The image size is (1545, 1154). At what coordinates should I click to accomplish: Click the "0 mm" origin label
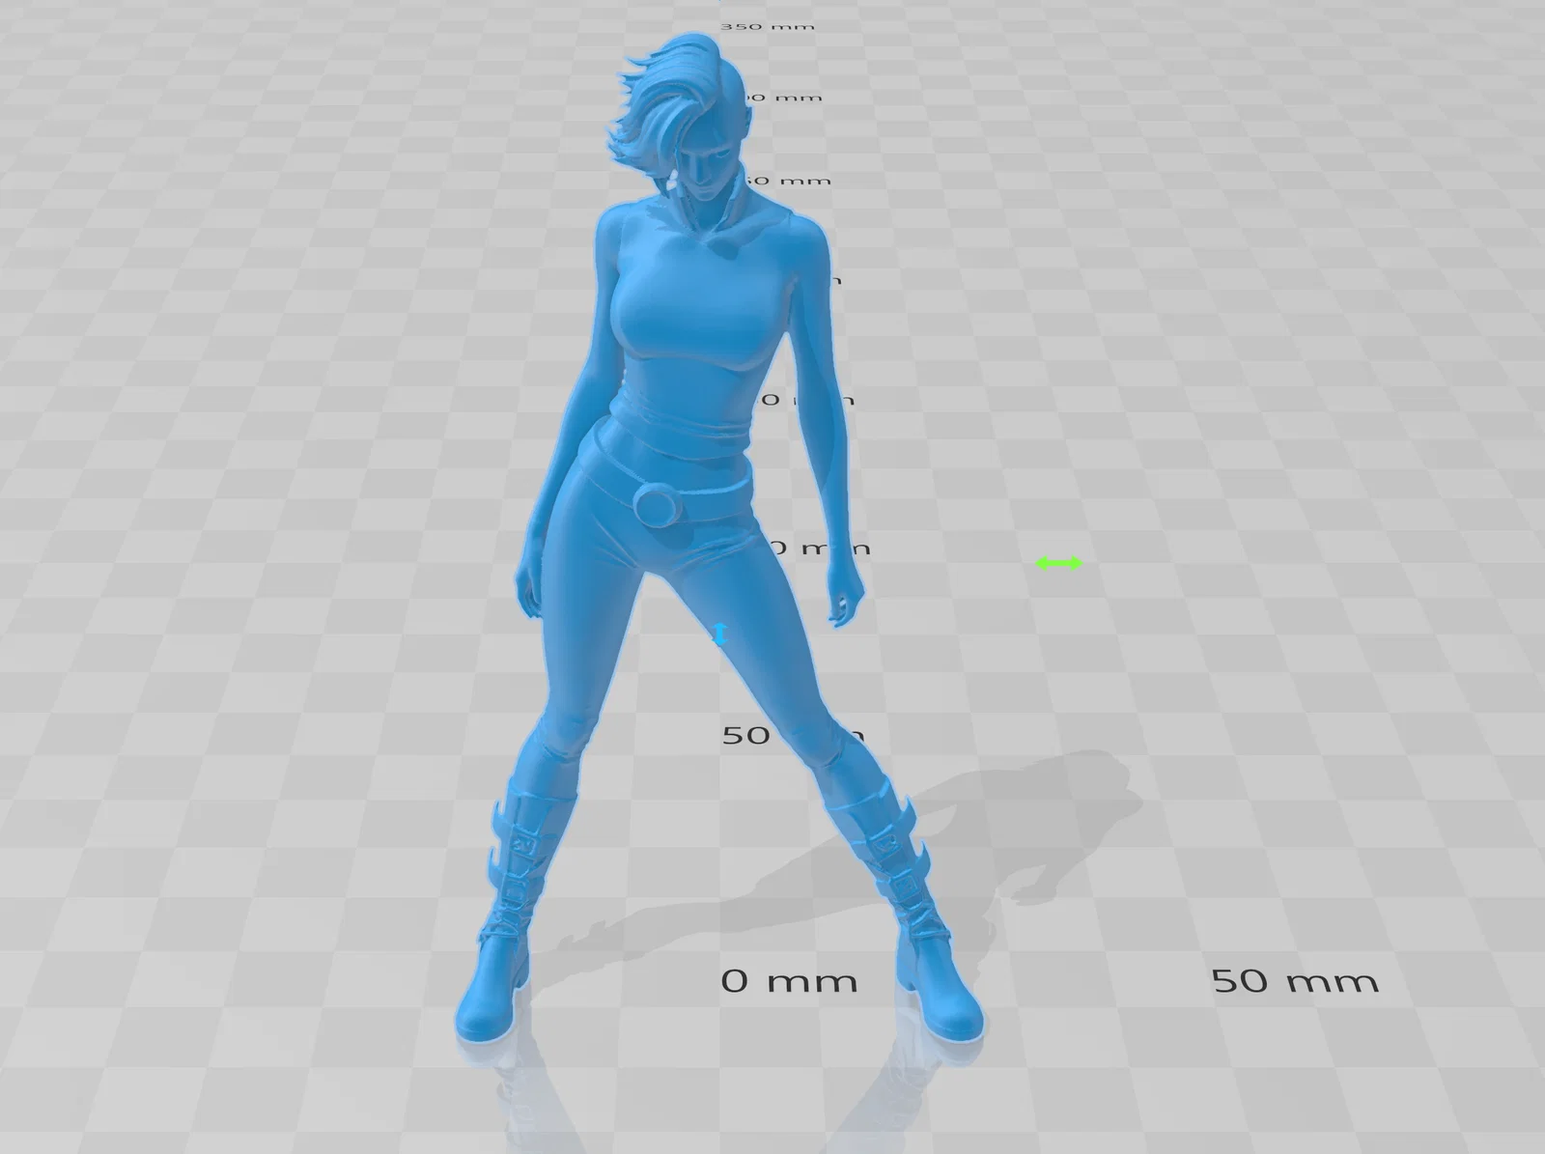(789, 981)
